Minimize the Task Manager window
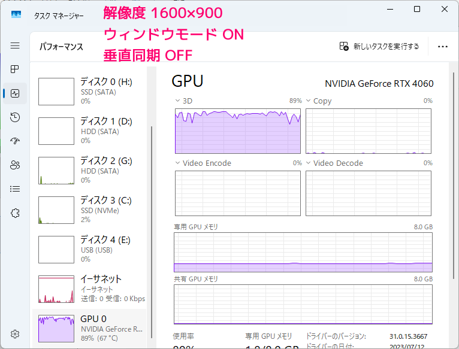The height and width of the screenshot is (349, 459). click(x=390, y=9)
